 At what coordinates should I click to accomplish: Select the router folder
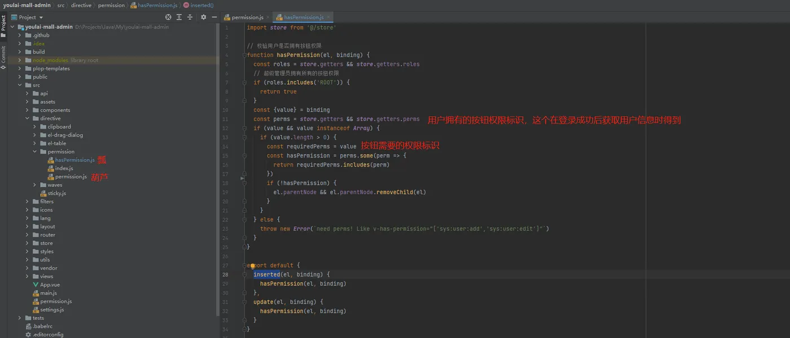tap(47, 235)
